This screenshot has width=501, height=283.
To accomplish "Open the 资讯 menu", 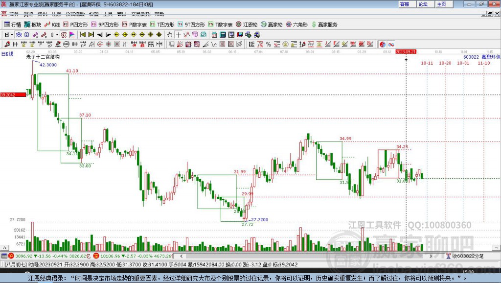I will (x=42, y=14).
